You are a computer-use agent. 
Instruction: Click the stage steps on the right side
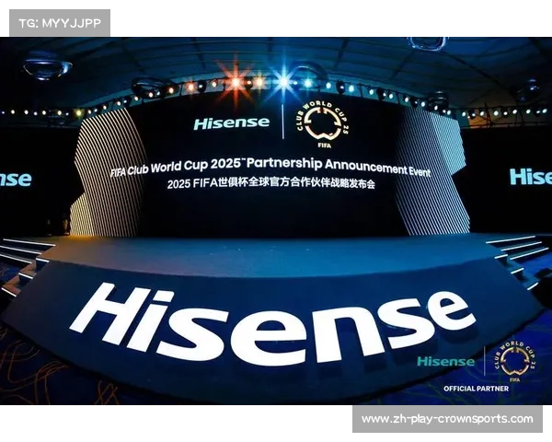(520, 256)
